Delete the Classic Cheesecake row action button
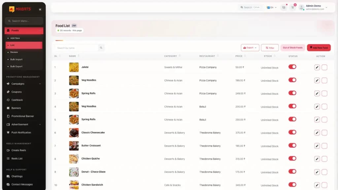This screenshot has height=190, width=338. [324, 133]
